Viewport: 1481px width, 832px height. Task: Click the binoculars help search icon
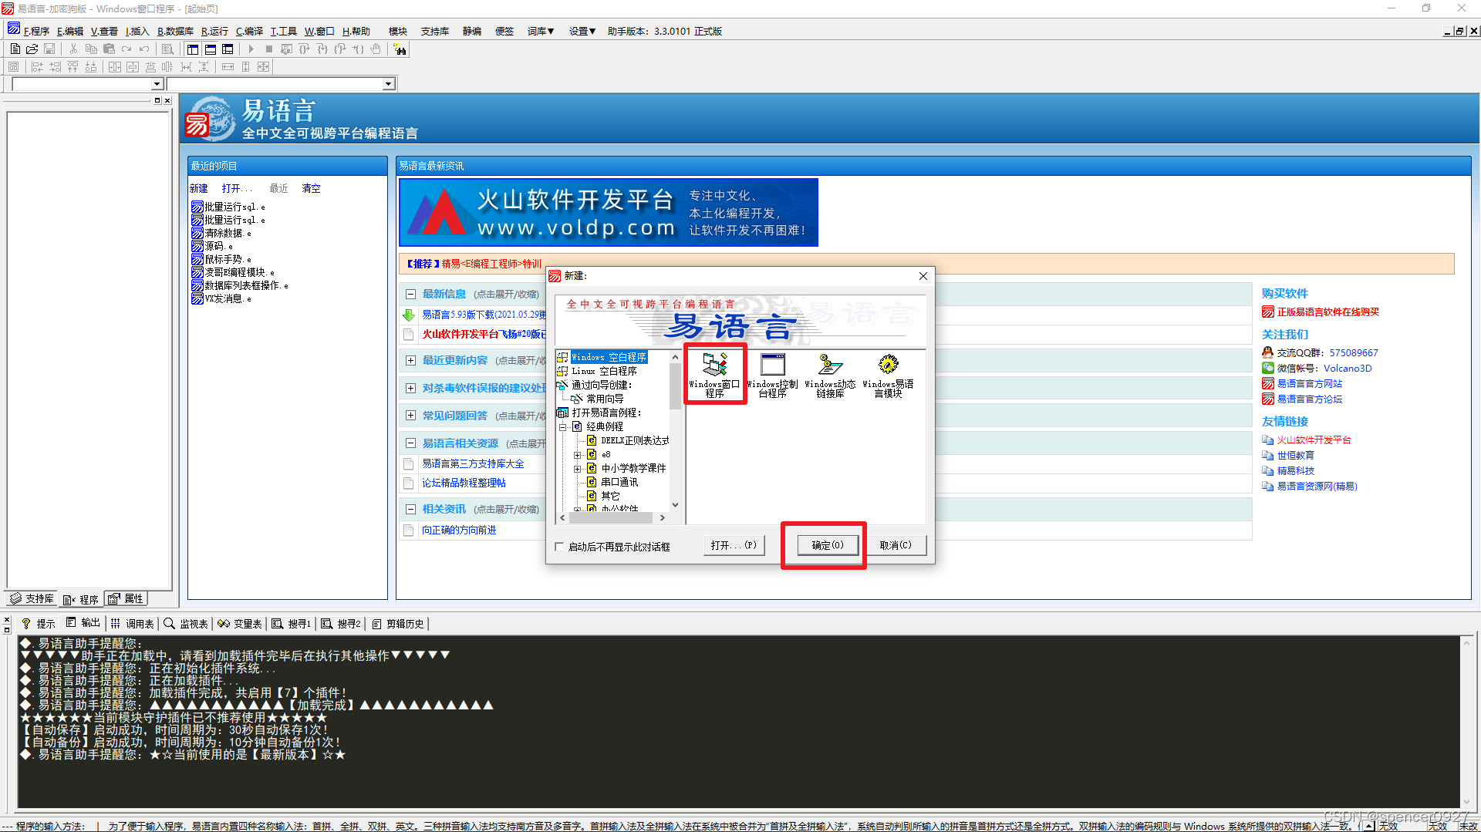[400, 49]
